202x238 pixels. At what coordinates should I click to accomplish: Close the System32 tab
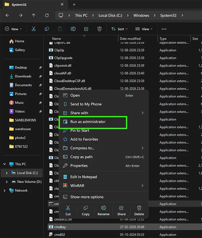click(x=62, y=4)
